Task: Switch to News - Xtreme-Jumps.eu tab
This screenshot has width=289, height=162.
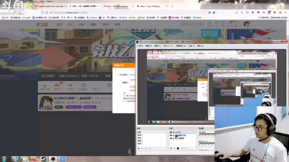Action: tap(118, 6)
